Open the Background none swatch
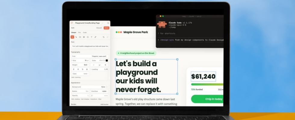Image resolution: width=295 pixels, height=120 pixels. 107,87
